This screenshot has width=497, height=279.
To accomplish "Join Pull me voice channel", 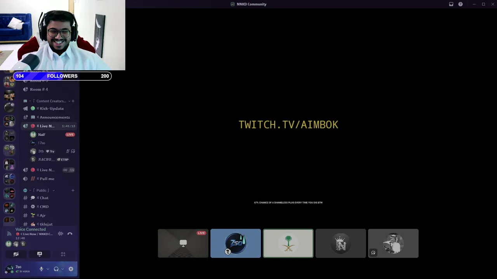I will (49, 179).
